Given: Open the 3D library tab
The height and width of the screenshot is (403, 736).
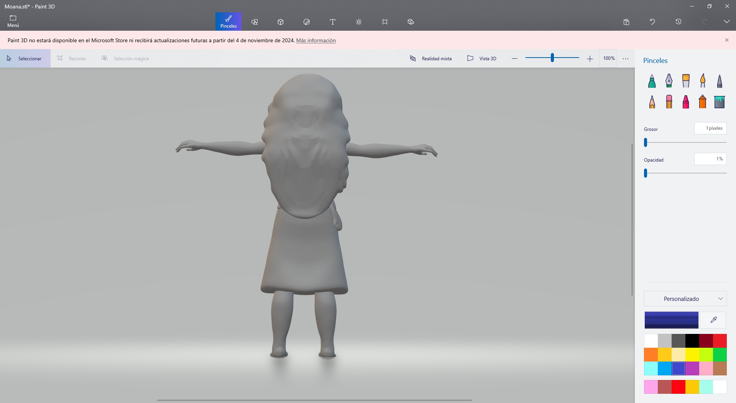Looking at the screenshot, I should tap(411, 22).
